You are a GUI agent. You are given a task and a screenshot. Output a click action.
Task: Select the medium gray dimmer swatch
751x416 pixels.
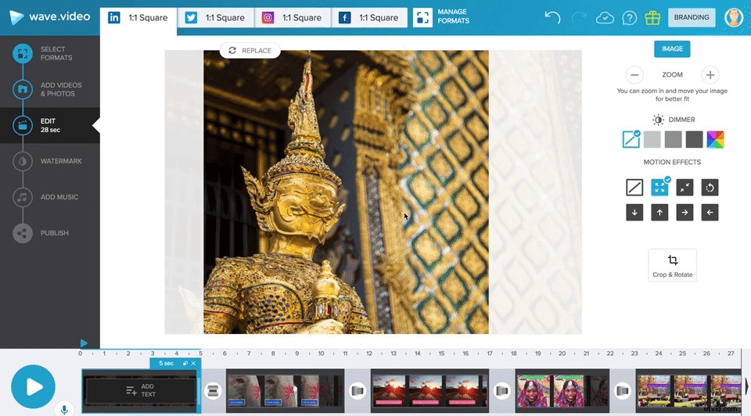[673, 139]
